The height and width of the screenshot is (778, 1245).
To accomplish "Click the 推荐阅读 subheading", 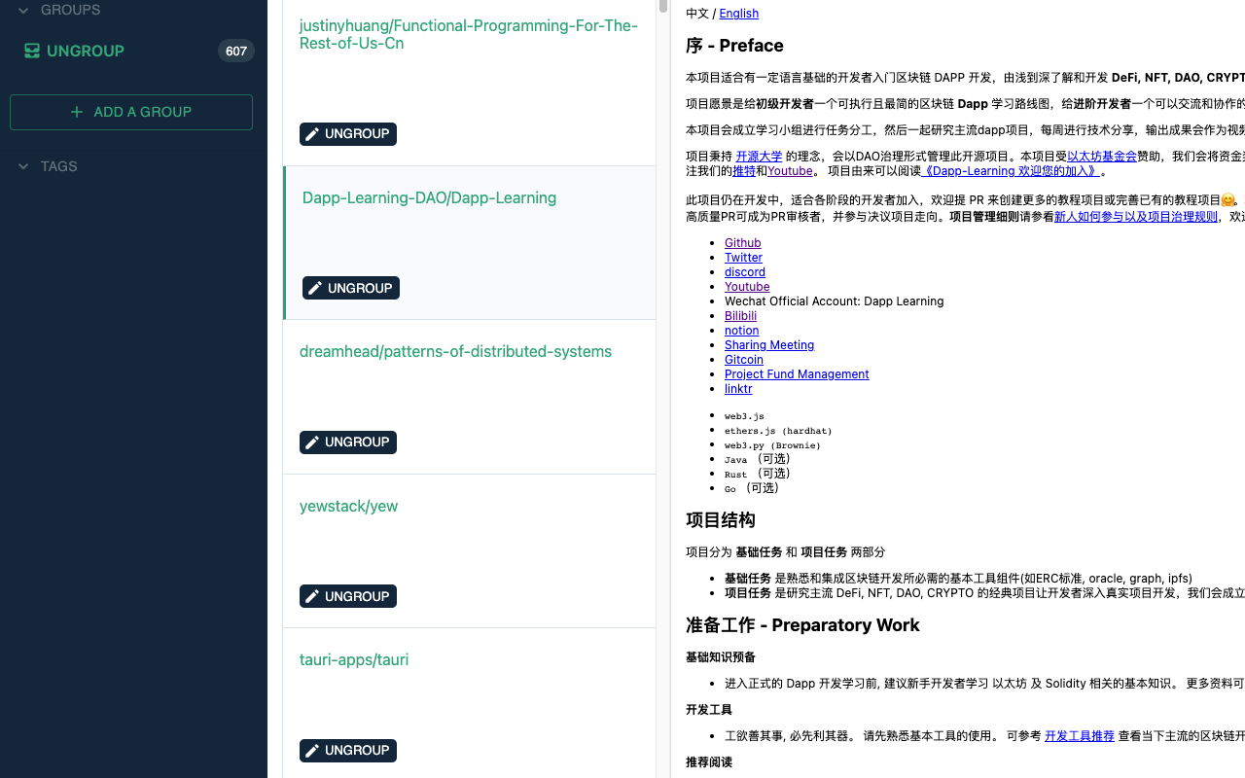I will tap(709, 762).
